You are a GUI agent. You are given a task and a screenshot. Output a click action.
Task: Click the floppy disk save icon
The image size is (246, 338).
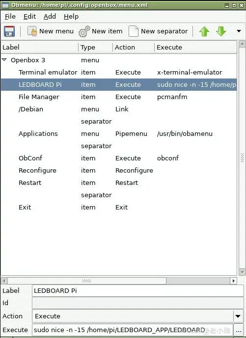click(x=9, y=31)
